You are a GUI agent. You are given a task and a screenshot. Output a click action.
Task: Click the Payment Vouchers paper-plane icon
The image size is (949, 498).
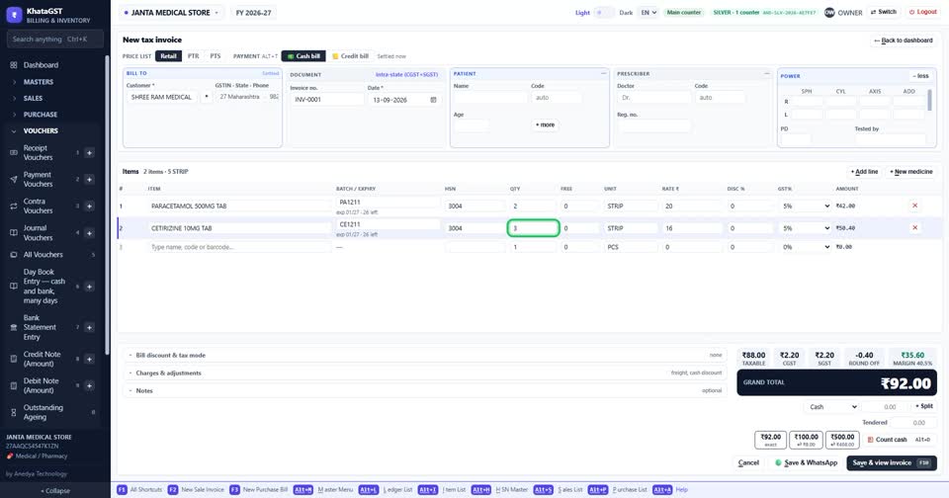click(13, 179)
